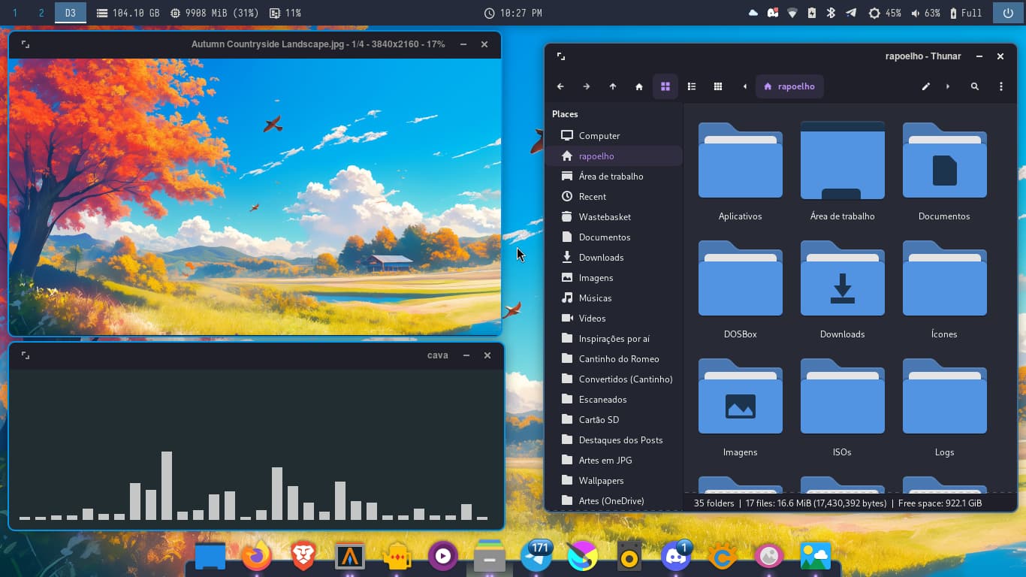
Task: Click the left chevron beside the path bar
Action: point(745,86)
